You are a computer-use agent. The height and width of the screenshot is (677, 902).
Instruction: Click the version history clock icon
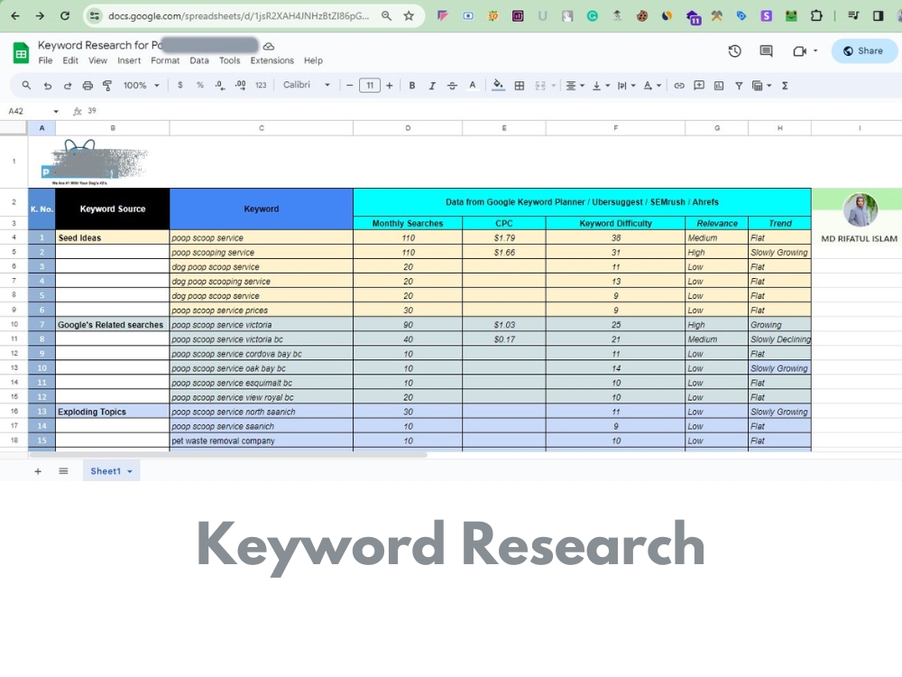(x=733, y=51)
